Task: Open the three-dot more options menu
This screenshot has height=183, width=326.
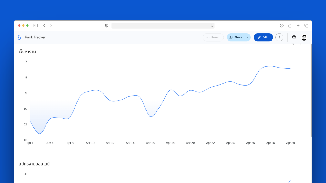Action: (279, 37)
